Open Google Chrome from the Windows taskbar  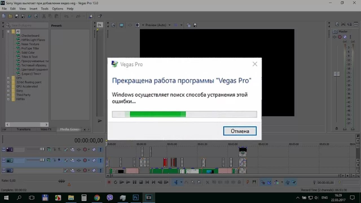[97, 198]
